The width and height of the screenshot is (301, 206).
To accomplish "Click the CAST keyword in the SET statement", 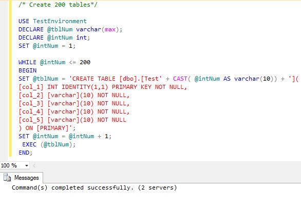I will pyautogui.click(x=180, y=79).
